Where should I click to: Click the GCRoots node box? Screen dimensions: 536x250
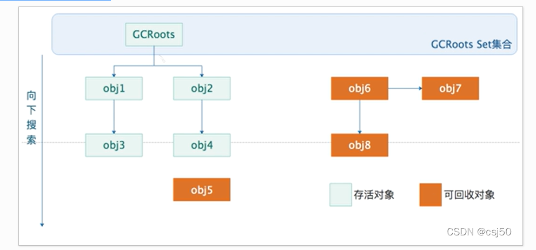[x=154, y=35]
